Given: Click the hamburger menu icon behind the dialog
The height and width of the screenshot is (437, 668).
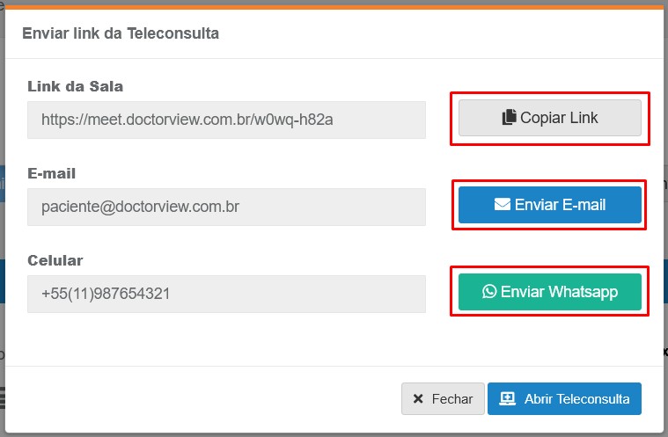Looking at the screenshot, I should 3,397.
